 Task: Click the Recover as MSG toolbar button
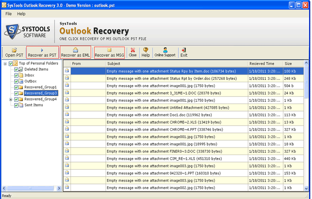pyautogui.click(x=109, y=52)
